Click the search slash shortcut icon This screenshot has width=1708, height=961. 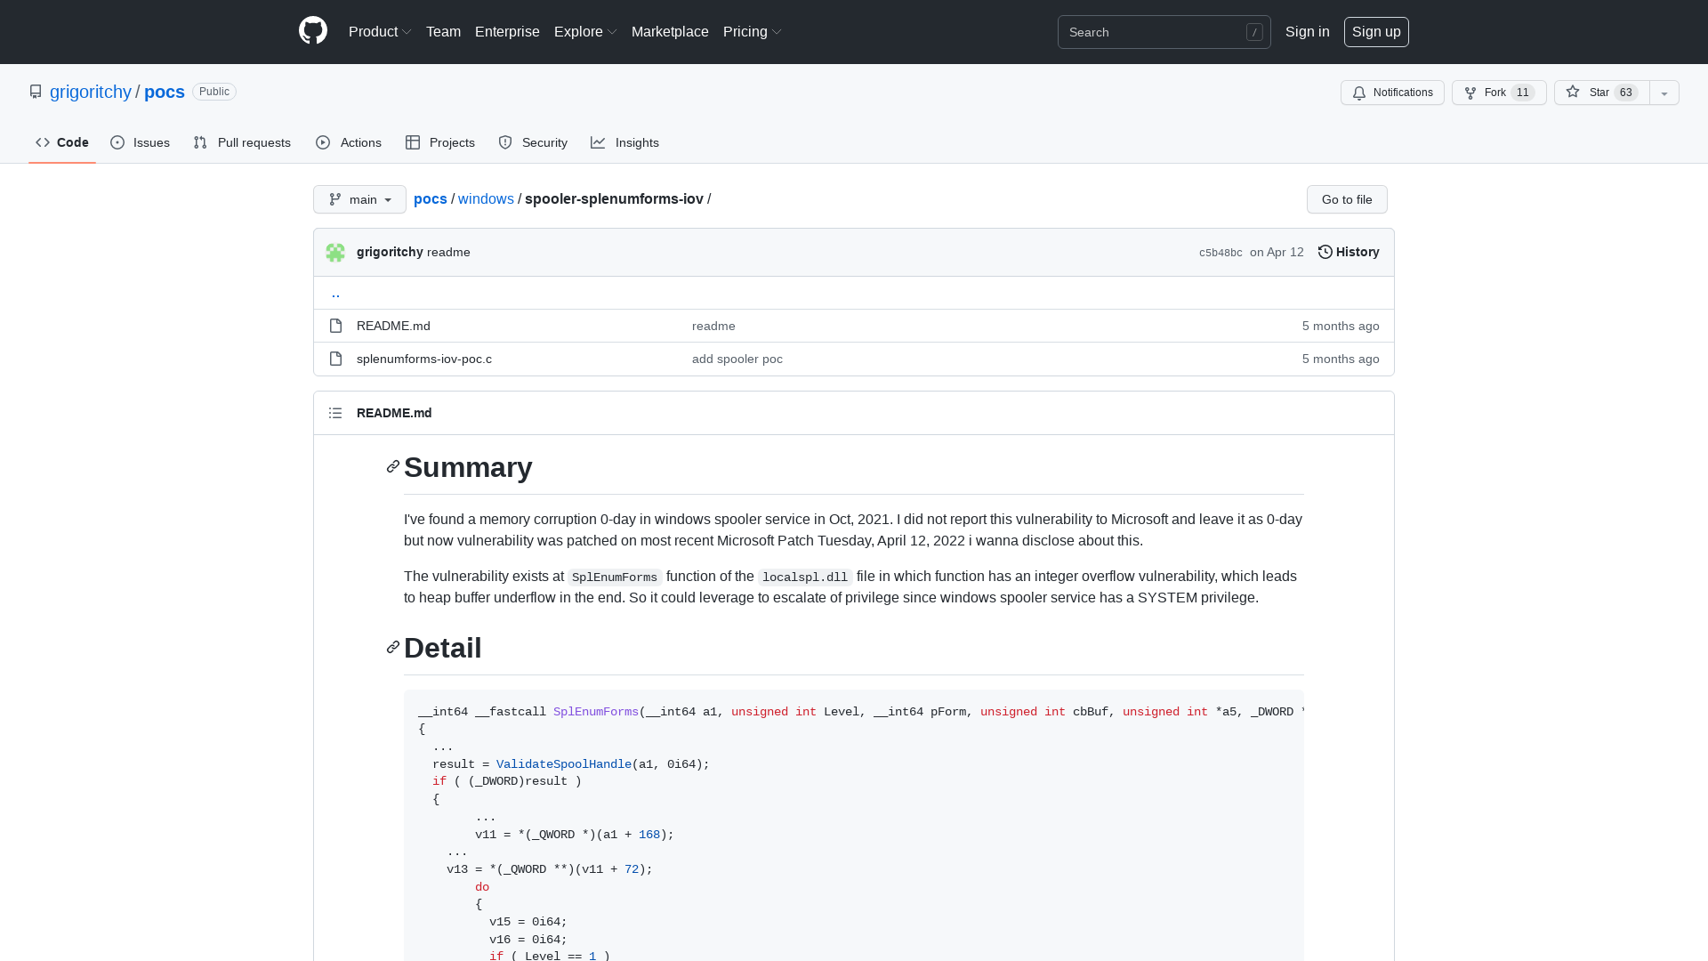click(x=1254, y=32)
